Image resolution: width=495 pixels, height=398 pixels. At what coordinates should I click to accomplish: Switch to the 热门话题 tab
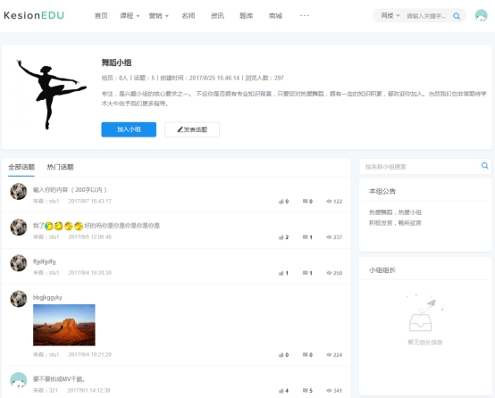tap(60, 167)
